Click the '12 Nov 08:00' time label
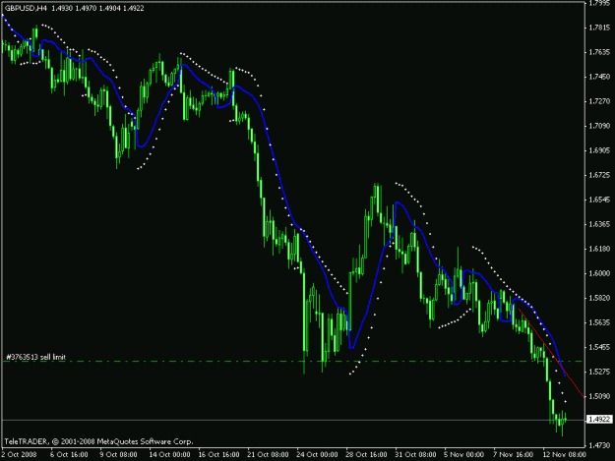 click(x=565, y=454)
